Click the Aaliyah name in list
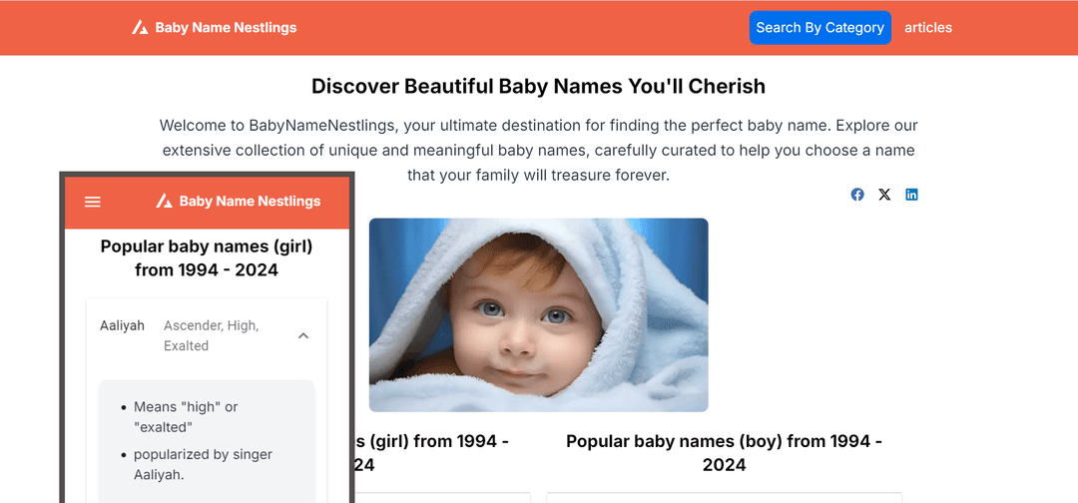1078x503 pixels. [123, 325]
